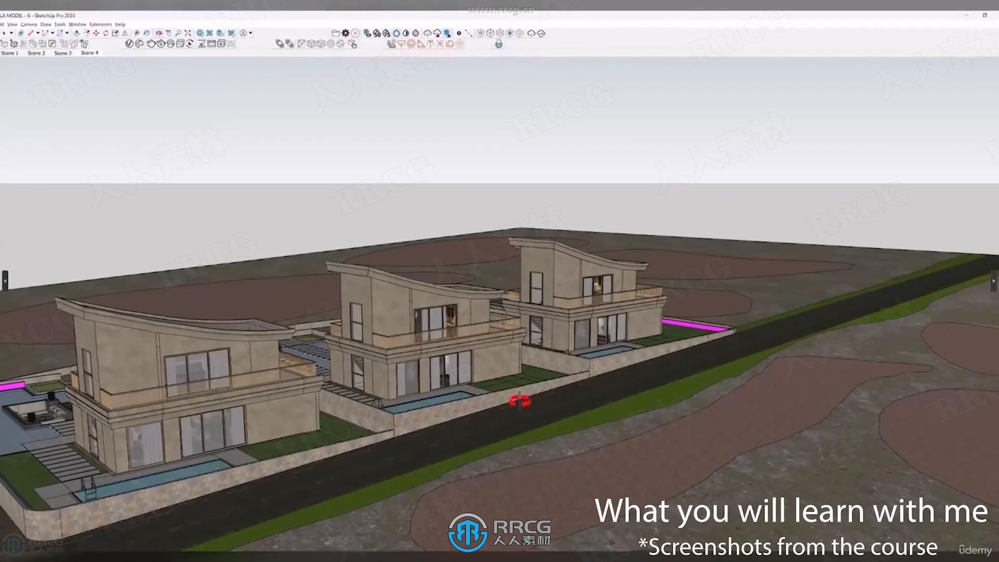Image resolution: width=999 pixels, height=562 pixels.
Task: Select the Rectangle shape tool
Action: click(60, 33)
